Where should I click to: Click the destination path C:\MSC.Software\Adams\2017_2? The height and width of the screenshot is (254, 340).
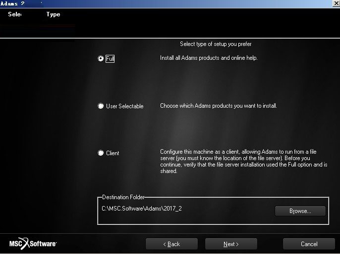point(142,209)
